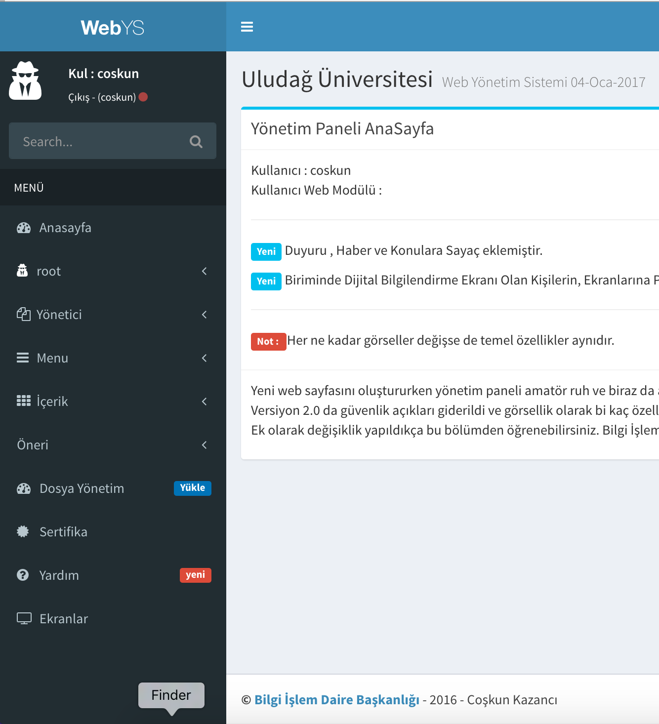Open Dosya Yönetim page
659x724 pixels.
[x=113, y=488]
